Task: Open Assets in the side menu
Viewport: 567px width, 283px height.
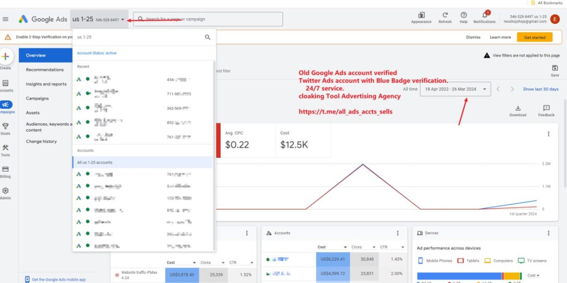Action: 33,113
